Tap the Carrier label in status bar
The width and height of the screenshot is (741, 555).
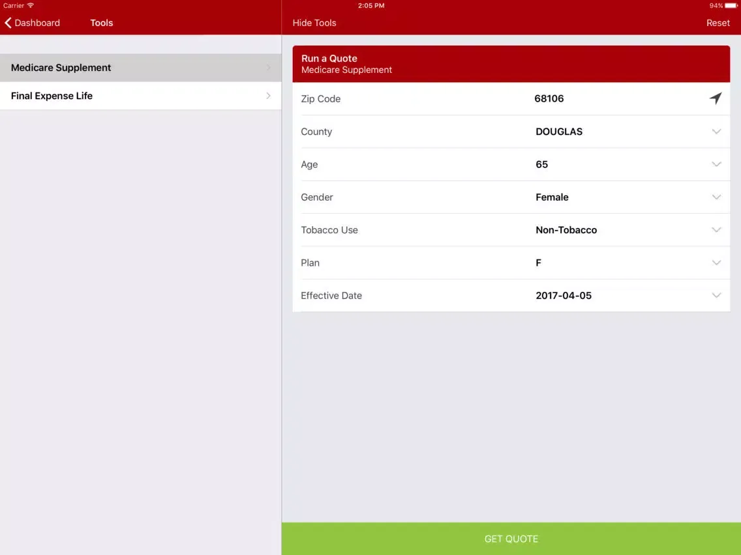click(x=14, y=6)
